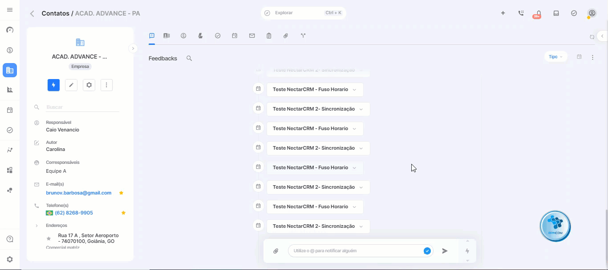Open the phone call icon in header
The width and height of the screenshot is (608, 270).
pos(521,13)
